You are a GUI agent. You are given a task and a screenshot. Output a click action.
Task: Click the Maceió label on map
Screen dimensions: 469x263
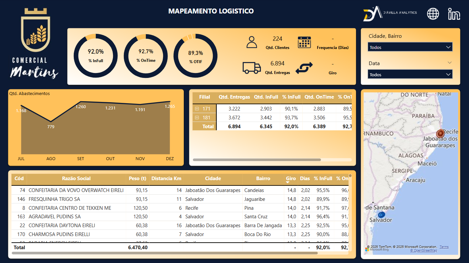coord(427,163)
